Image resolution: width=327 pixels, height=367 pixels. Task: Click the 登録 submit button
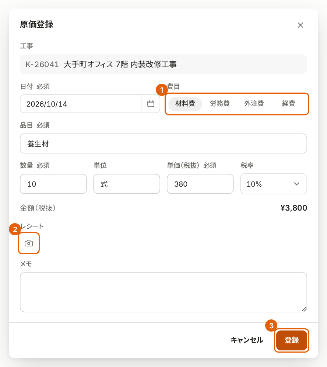(292, 340)
